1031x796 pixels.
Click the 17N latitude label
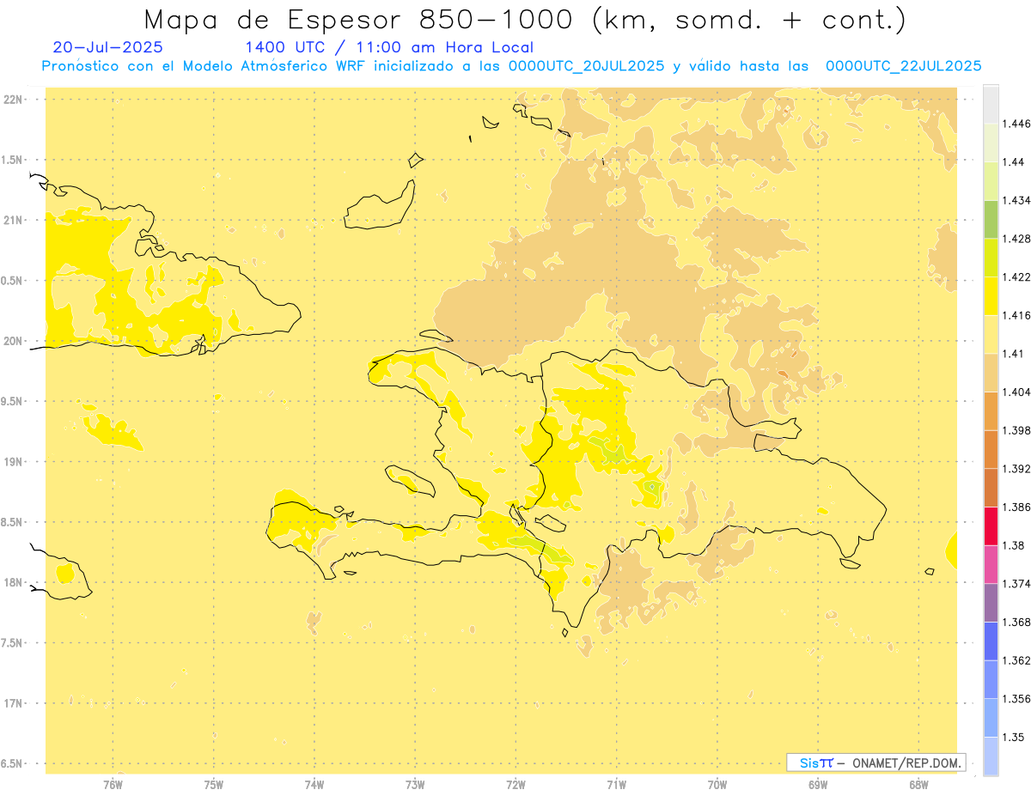pyautogui.click(x=12, y=703)
